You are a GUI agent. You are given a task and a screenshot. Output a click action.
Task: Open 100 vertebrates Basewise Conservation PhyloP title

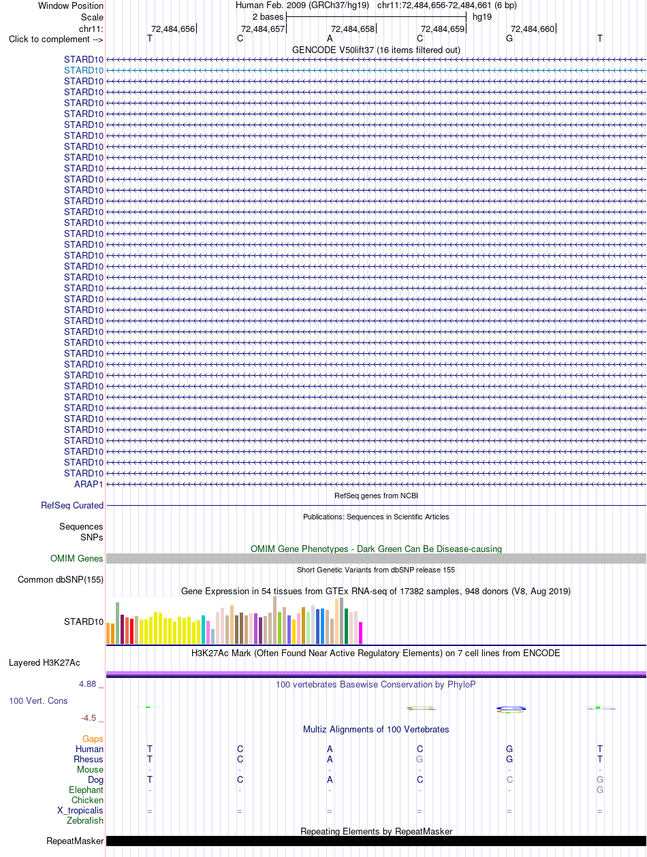click(x=376, y=684)
